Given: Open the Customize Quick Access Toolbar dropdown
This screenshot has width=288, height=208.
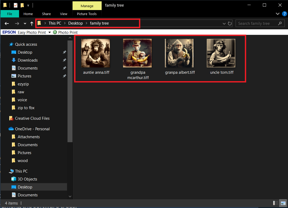Looking at the screenshot, I should (28, 5).
